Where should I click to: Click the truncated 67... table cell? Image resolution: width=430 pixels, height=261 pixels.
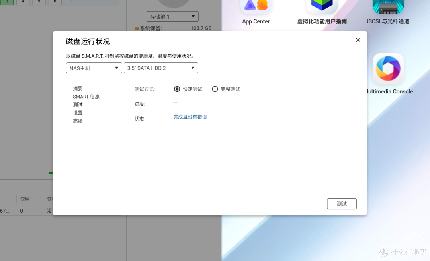tap(5, 211)
